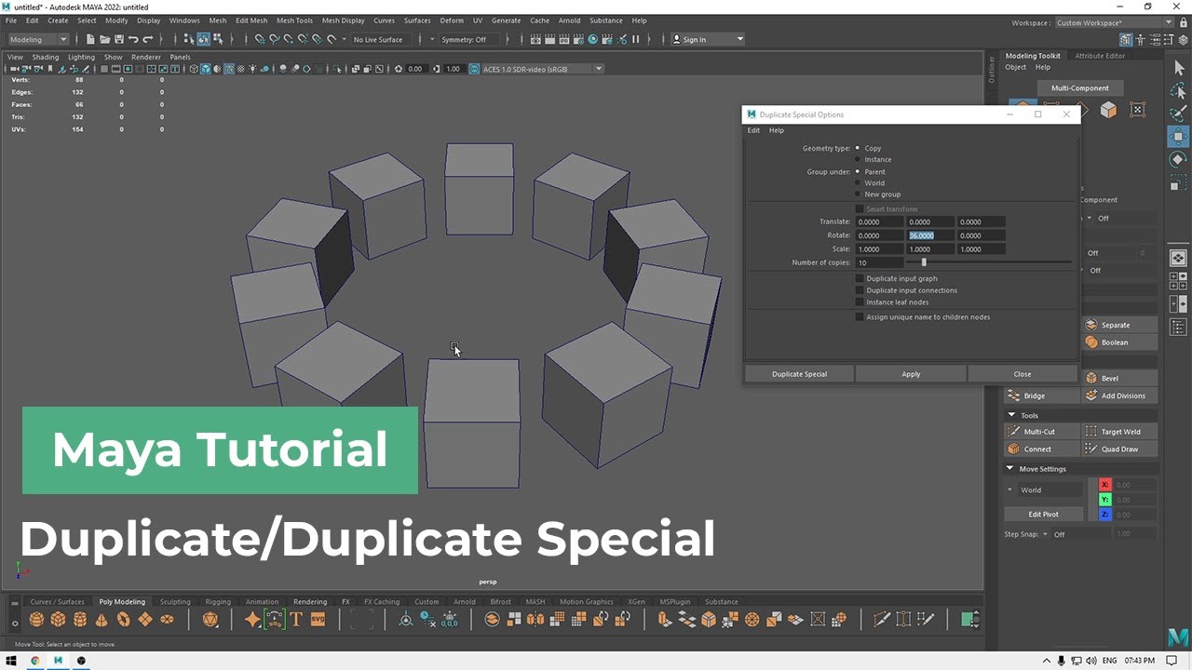Image resolution: width=1192 pixels, height=670 pixels.
Task: Enable Assign unique name to children nodes
Action: click(x=860, y=317)
